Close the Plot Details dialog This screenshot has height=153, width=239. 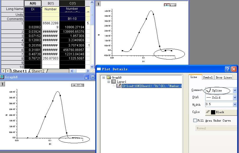pyautogui.click(x=234, y=69)
